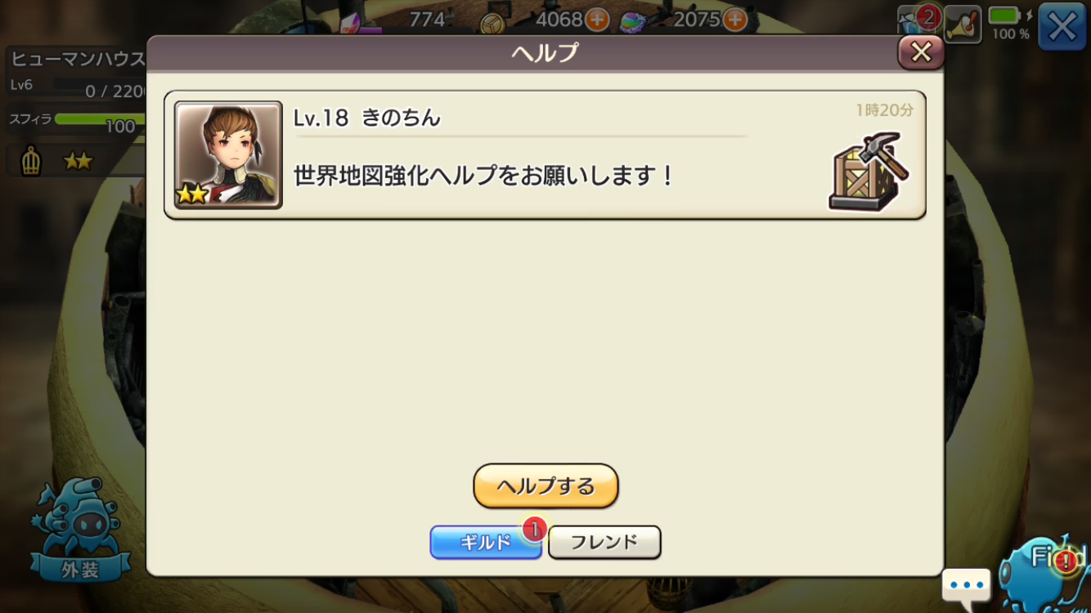The height and width of the screenshot is (613, 1091).
Task: Click the rainbow gem currency icon
Action: coord(632,22)
